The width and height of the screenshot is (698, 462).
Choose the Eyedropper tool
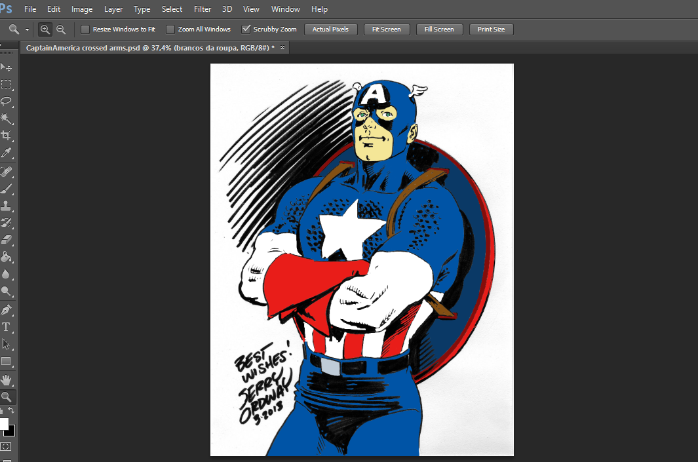pyautogui.click(x=6, y=153)
